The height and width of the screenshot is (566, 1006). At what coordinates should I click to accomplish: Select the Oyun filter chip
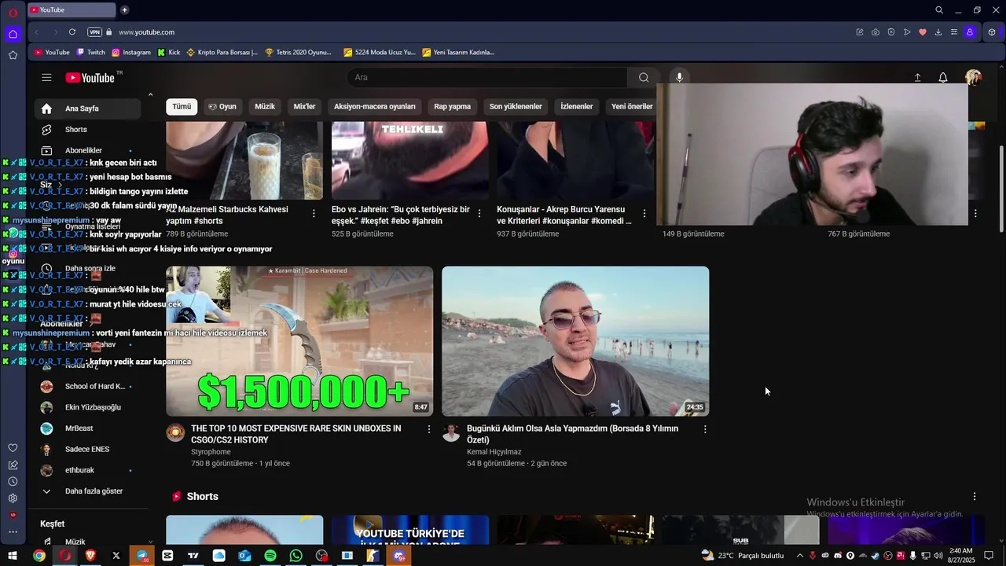coord(222,106)
